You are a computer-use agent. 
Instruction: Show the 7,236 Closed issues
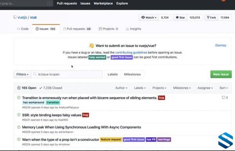51,88
